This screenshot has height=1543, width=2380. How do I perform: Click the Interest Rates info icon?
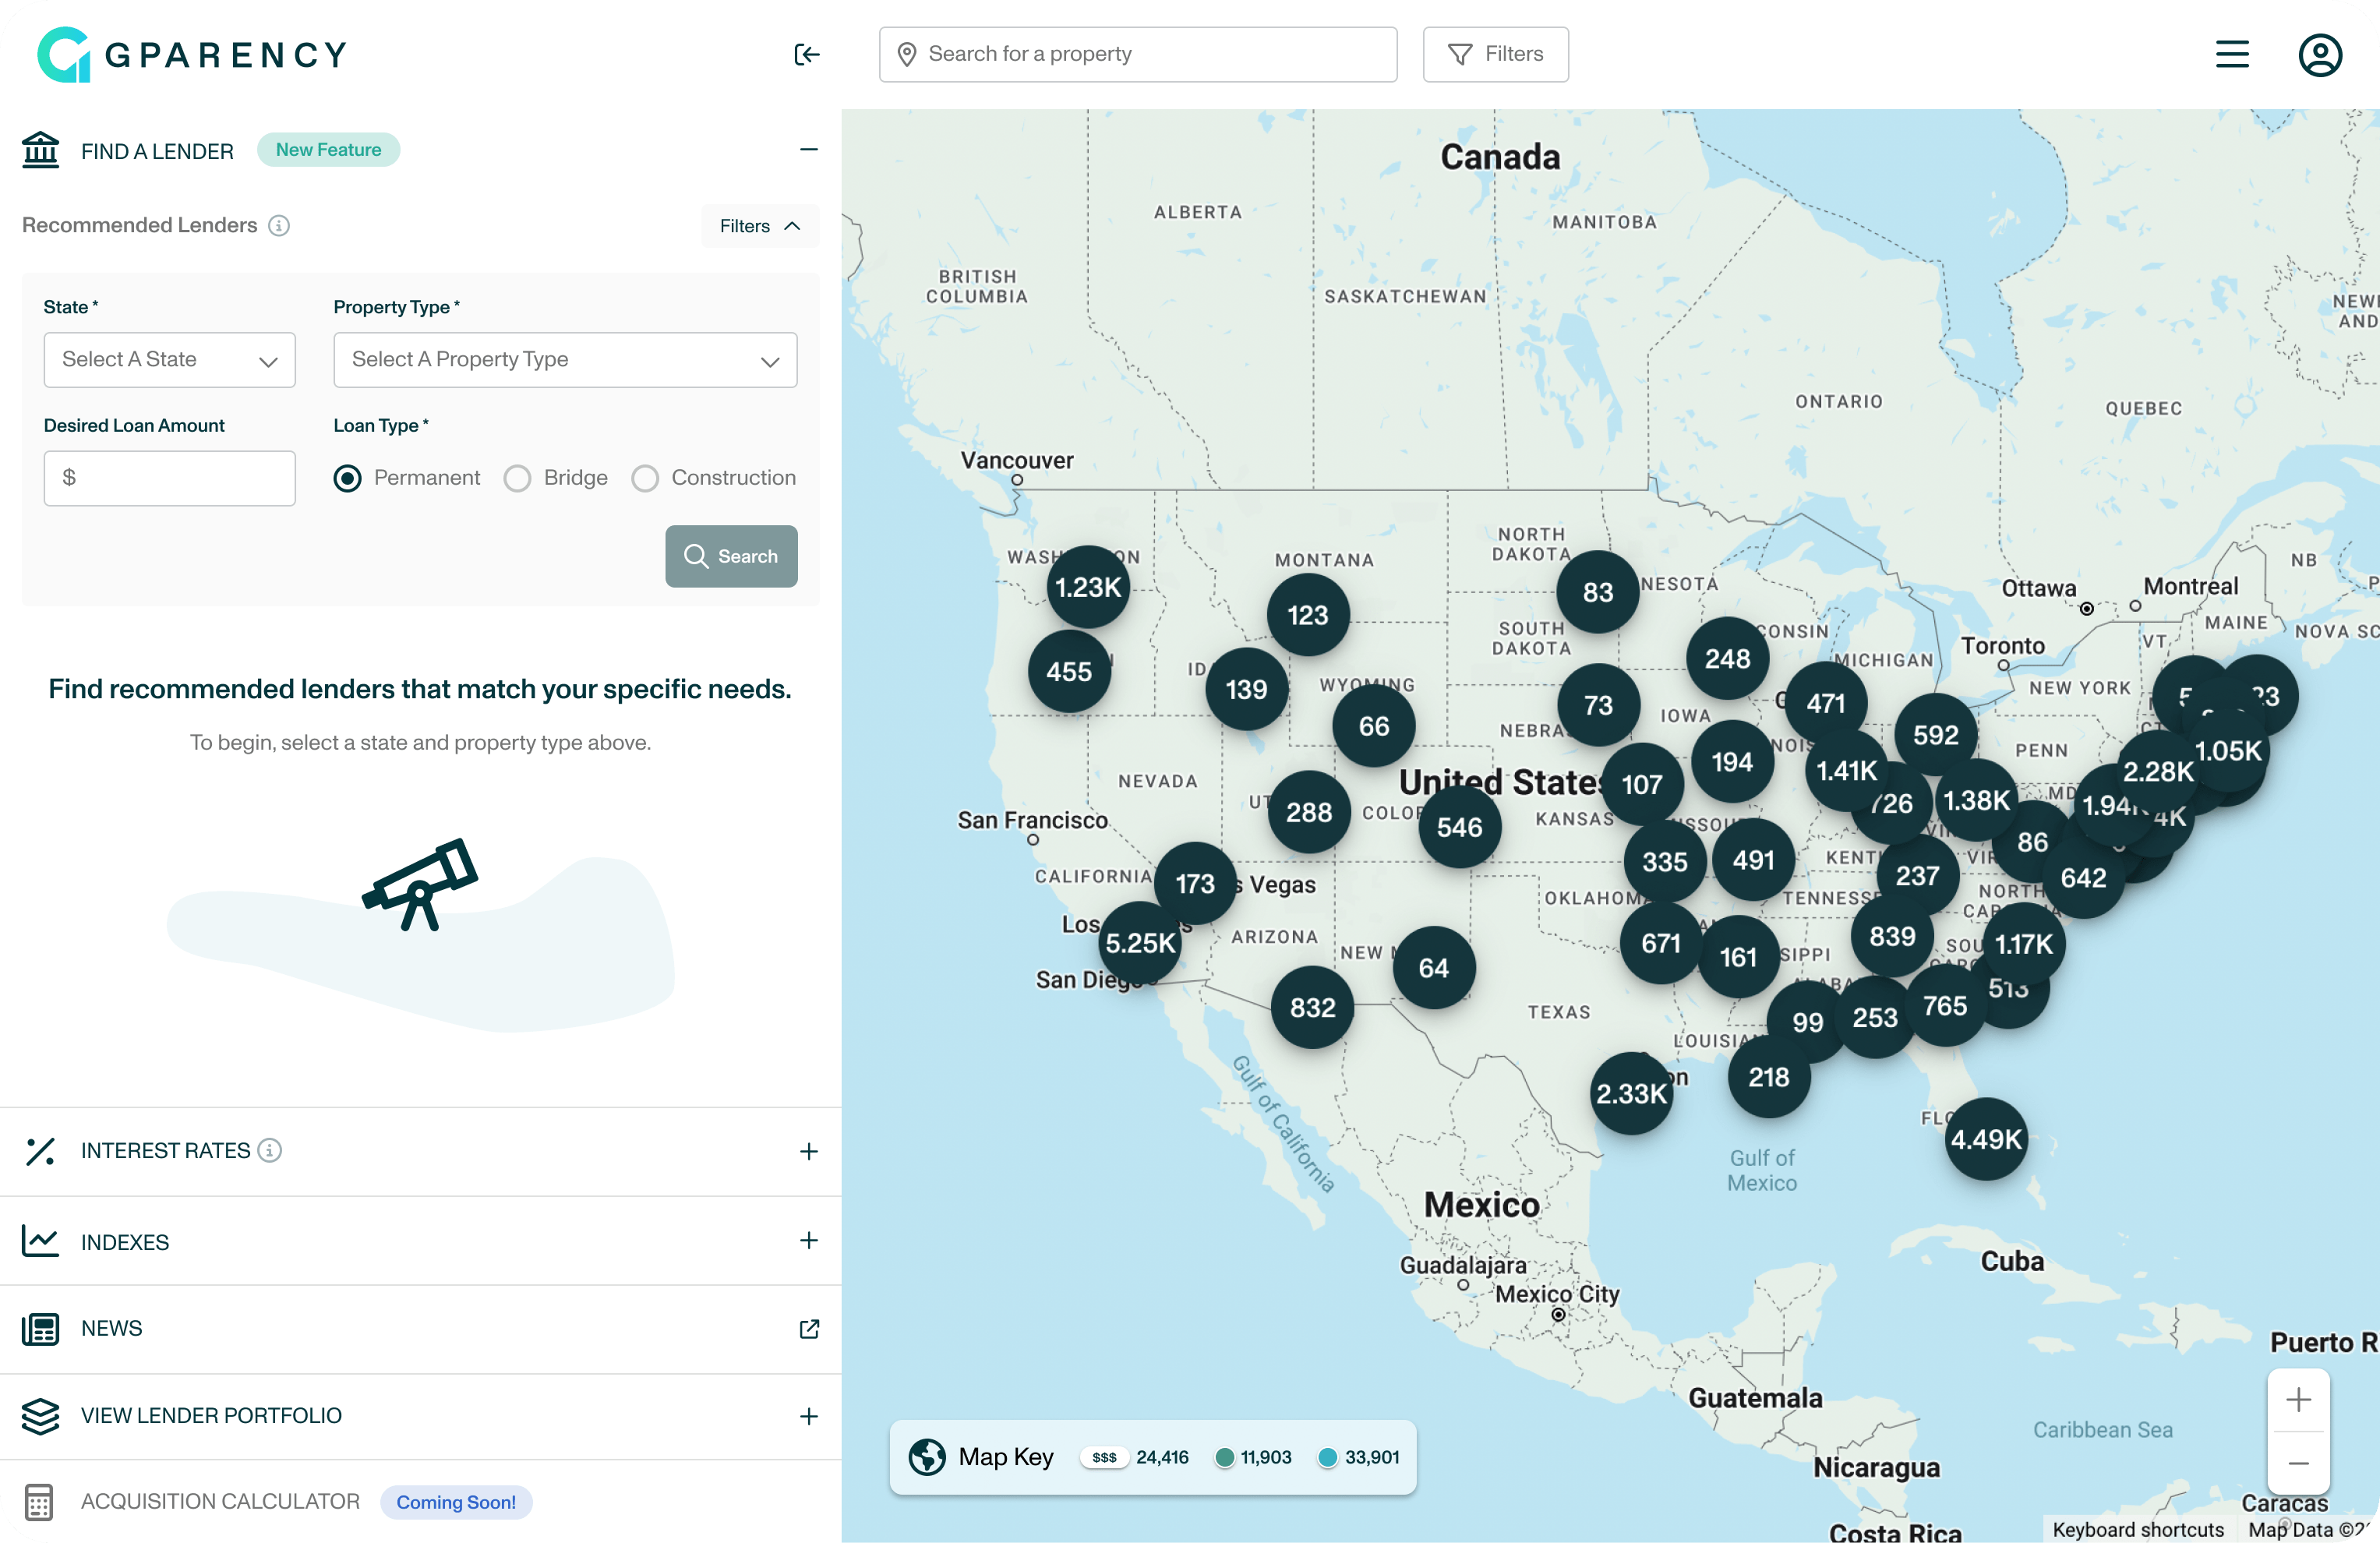270,1150
